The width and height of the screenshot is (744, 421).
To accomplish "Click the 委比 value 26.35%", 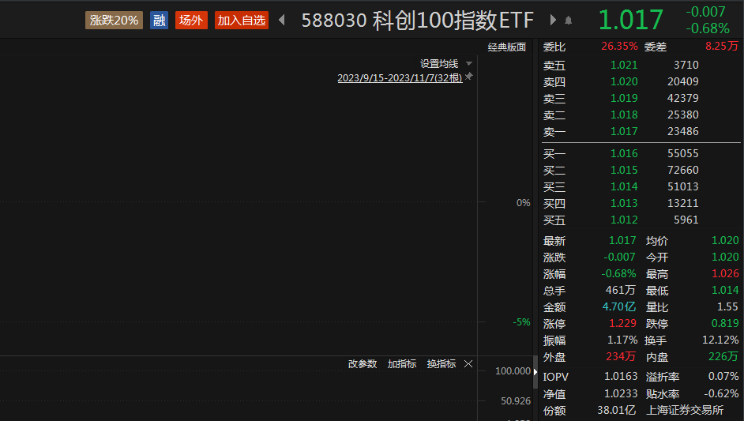I will click(619, 47).
